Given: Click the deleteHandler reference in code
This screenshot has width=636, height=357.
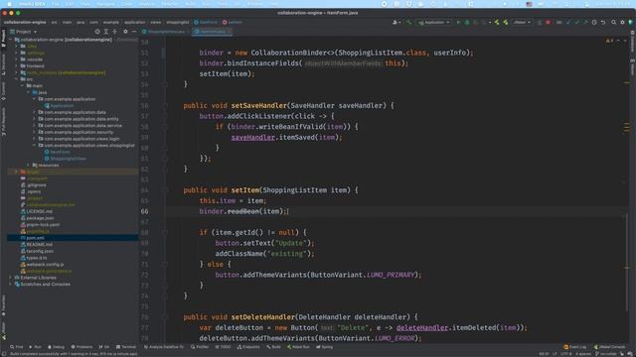Looking at the screenshot, I should (421, 328).
